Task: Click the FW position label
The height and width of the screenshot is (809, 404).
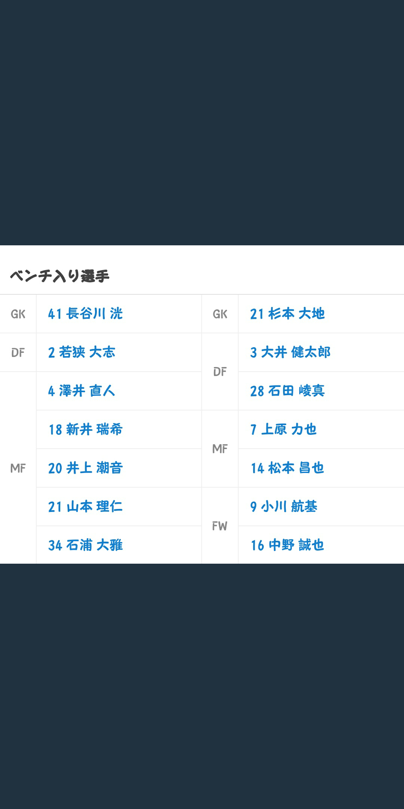Action: click(220, 526)
